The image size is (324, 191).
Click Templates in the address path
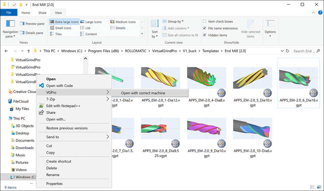(x=210, y=51)
